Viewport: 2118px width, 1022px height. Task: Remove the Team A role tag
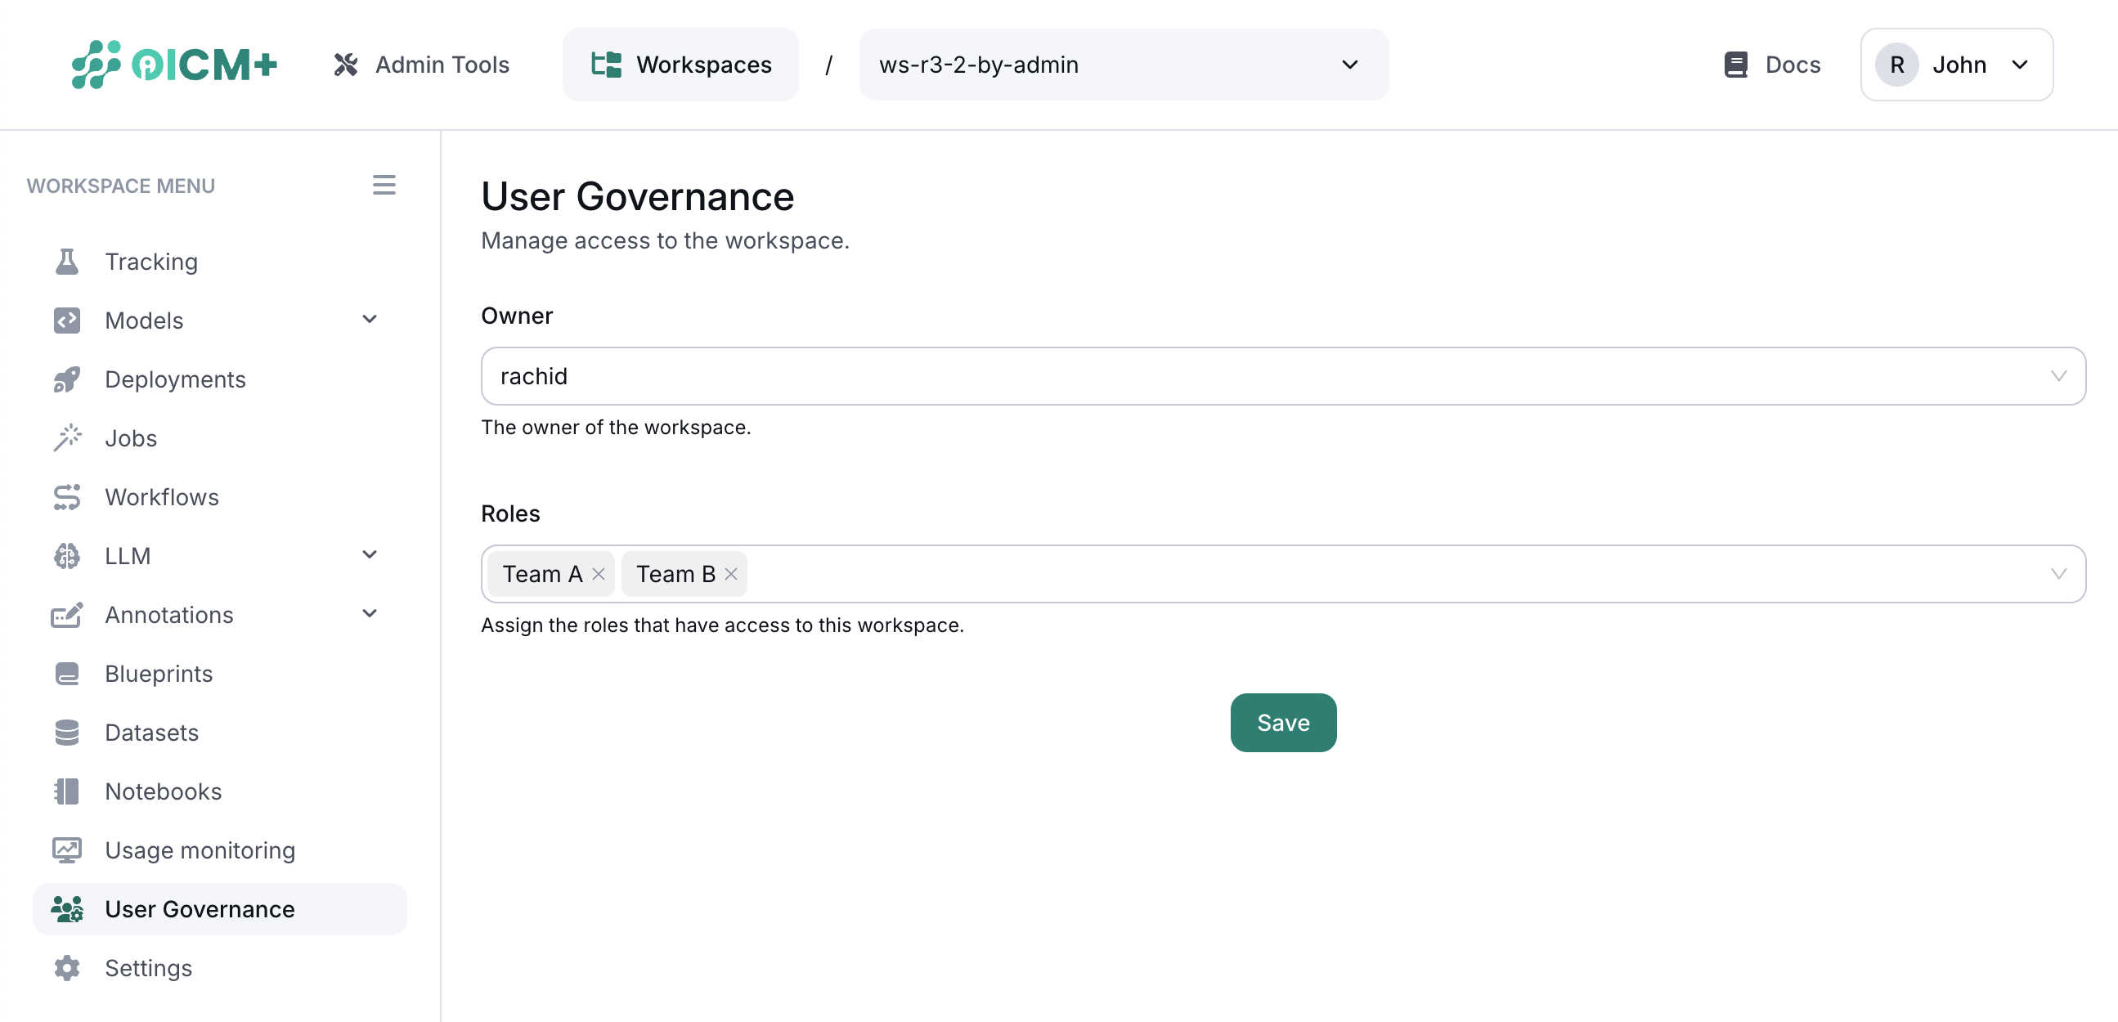599,574
